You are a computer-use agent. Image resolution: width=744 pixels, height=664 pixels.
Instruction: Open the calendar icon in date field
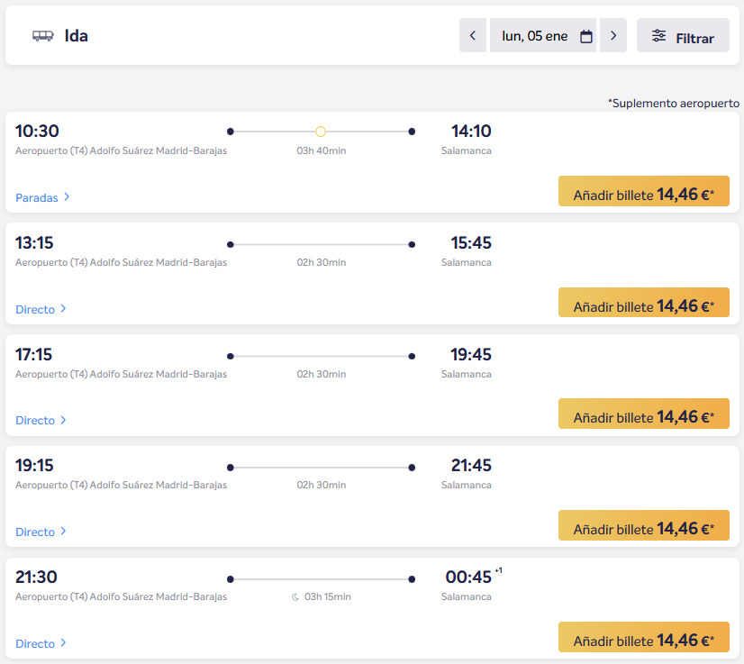pyautogui.click(x=586, y=37)
